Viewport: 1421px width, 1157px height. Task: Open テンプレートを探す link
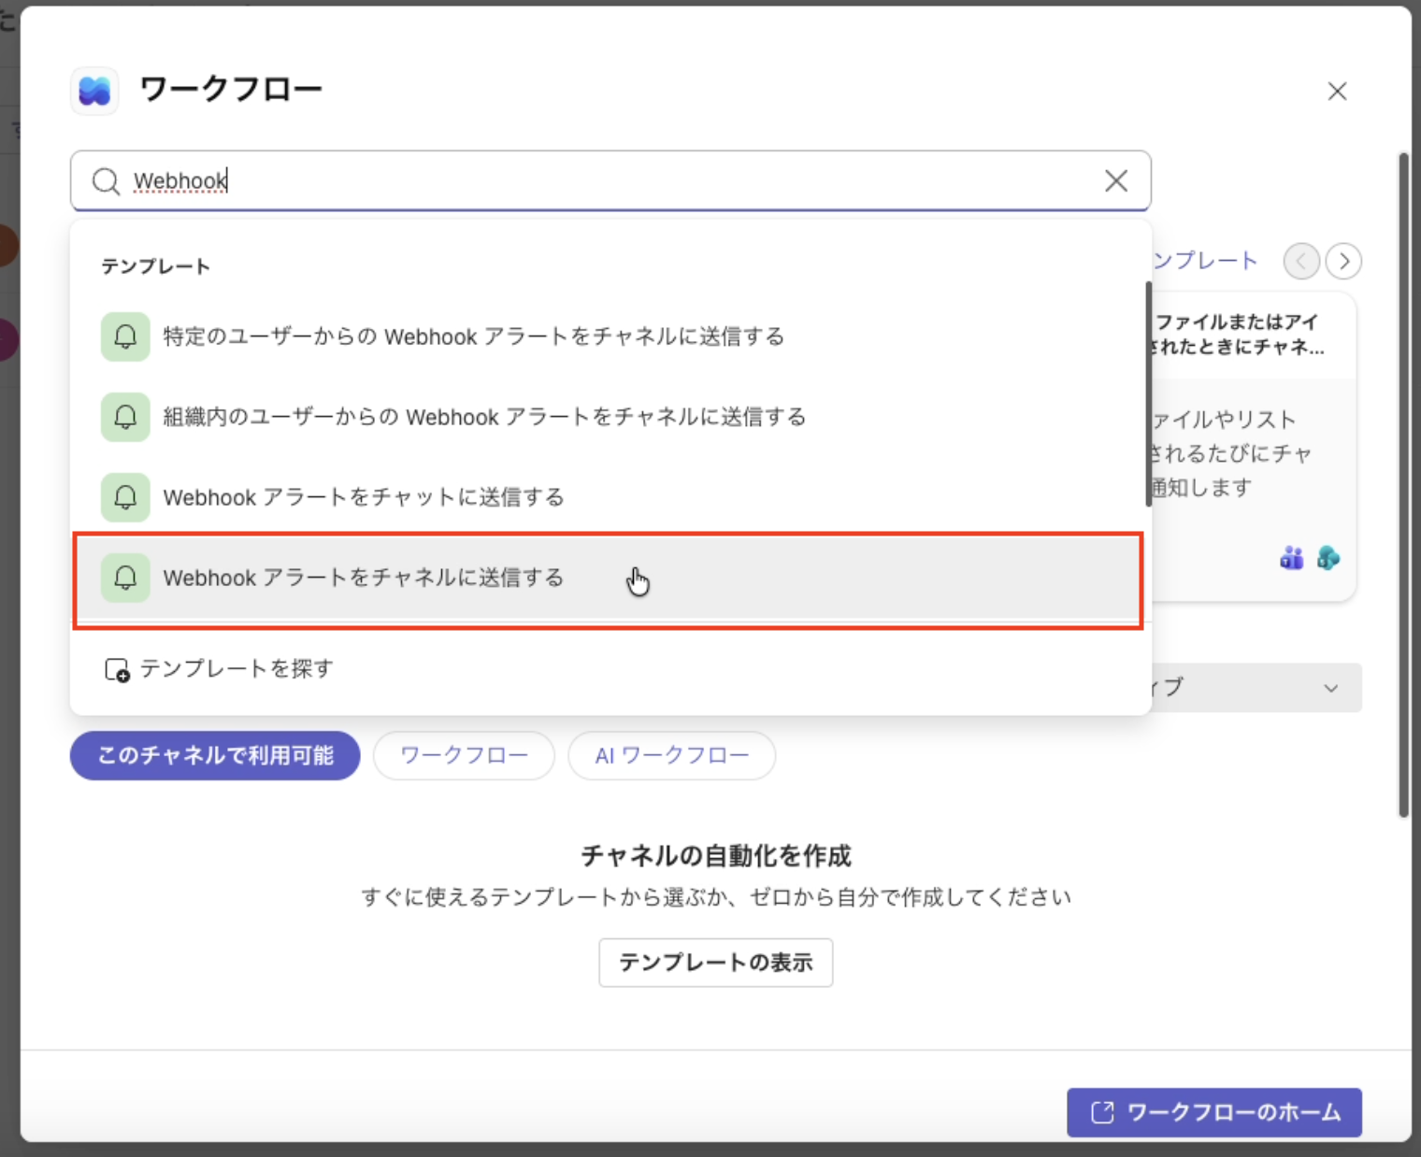(x=219, y=669)
